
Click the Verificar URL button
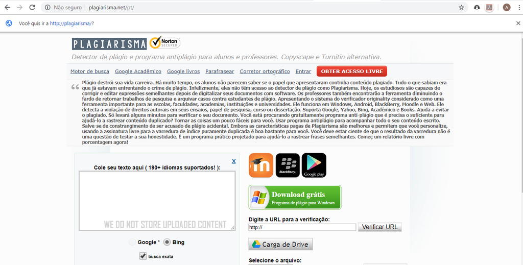(x=380, y=227)
